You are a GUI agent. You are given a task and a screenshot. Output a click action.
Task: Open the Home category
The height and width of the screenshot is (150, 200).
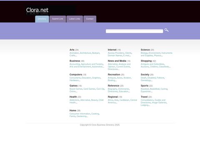coord(73,110)
